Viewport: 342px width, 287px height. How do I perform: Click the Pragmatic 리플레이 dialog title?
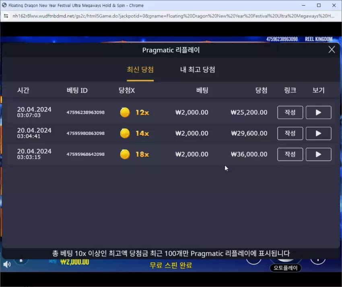click(x=171, y=50)
